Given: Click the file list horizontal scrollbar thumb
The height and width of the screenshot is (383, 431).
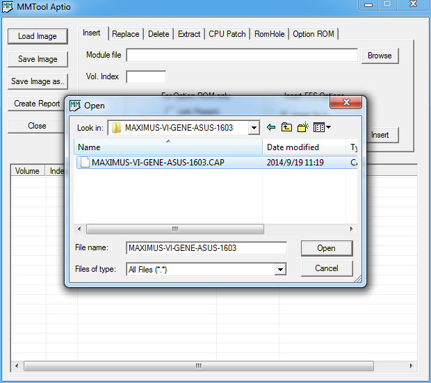Looking at the screenshot, I should (175, 229).
